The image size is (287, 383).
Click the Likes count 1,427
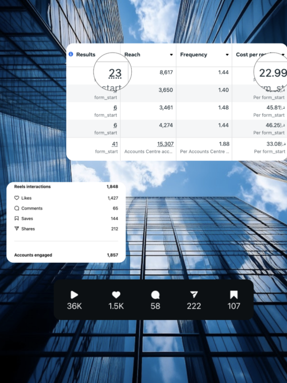[x=113, y=198]
